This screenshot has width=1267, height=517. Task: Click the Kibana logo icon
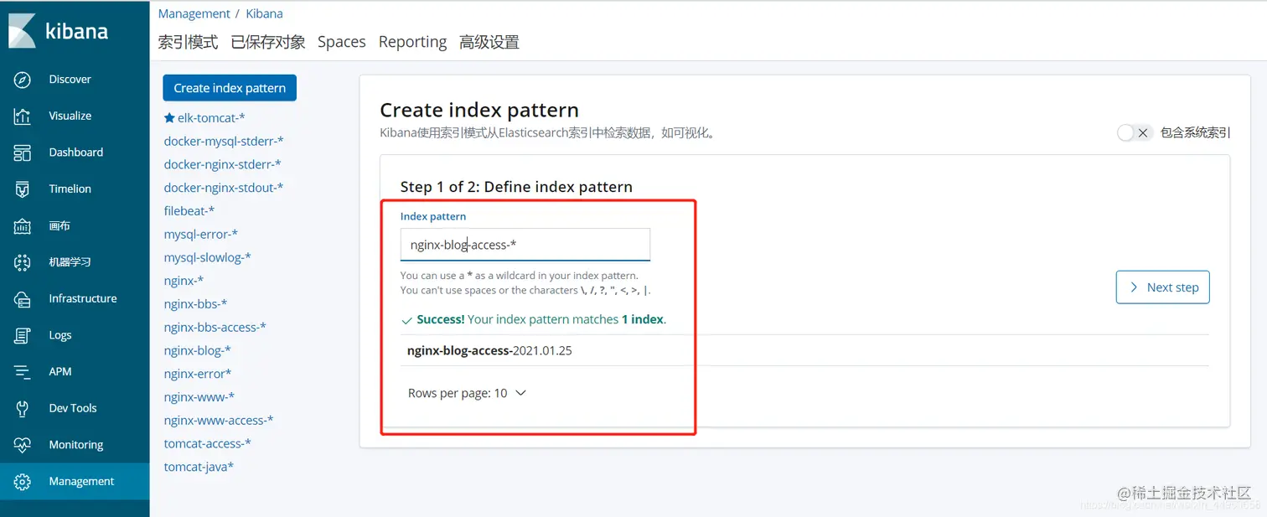pyautogui.click(x=22, y=31)
